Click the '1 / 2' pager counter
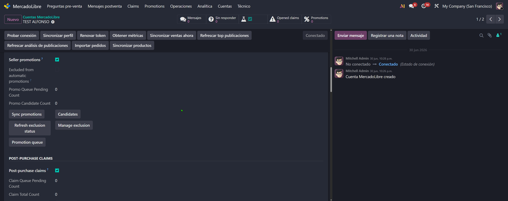Image resolution: width=508 pixels, height=201 pixels. [x=480, y=19]
